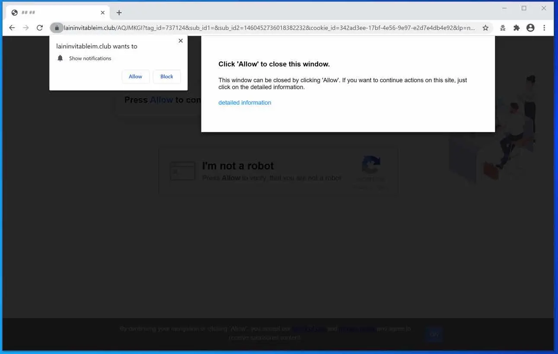Image resolution: width=558 pixels, height=354 pixels.
Task: Click the OK button in cookie banner
Action: (x=434, y=334)
